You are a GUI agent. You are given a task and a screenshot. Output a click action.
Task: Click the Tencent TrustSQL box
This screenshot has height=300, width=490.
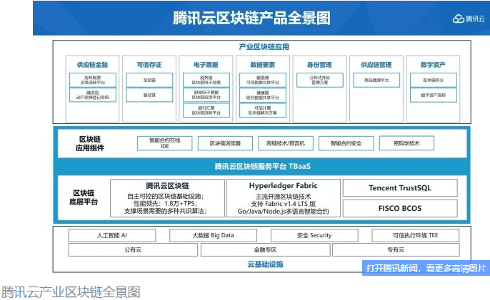tap(400, 187)
